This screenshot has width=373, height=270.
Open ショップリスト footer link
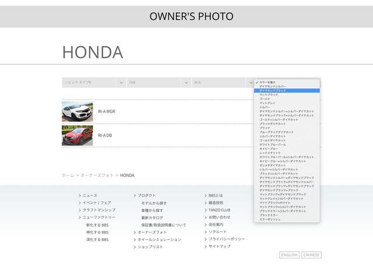click(150, 247)
